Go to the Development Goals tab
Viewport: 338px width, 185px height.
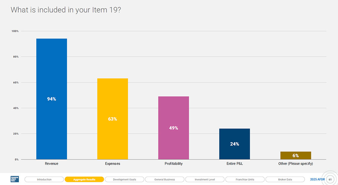124,179
